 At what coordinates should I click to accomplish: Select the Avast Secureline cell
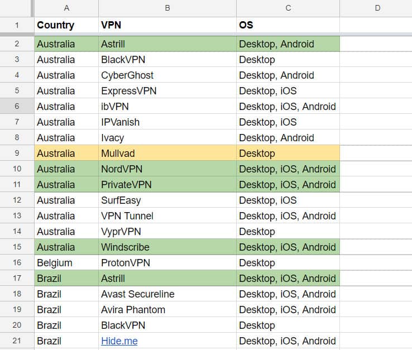point(167,294)
